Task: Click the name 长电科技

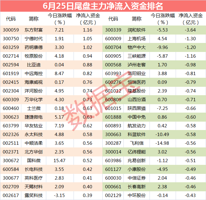Action: click(34, 169)
